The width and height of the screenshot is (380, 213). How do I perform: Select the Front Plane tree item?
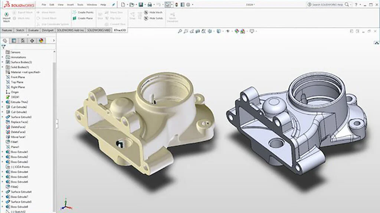click(15, 77)
